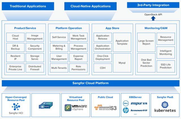181x119 pixels.
Task: Click the Sangfor PaaS title
Action: [x=165, y=97]
